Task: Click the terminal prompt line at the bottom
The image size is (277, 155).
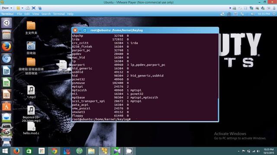Action: [x=101, y=119]
